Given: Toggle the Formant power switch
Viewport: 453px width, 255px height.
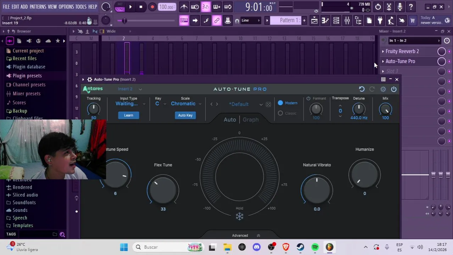Looking at the screenshot, I should click(x=308, y=98).
